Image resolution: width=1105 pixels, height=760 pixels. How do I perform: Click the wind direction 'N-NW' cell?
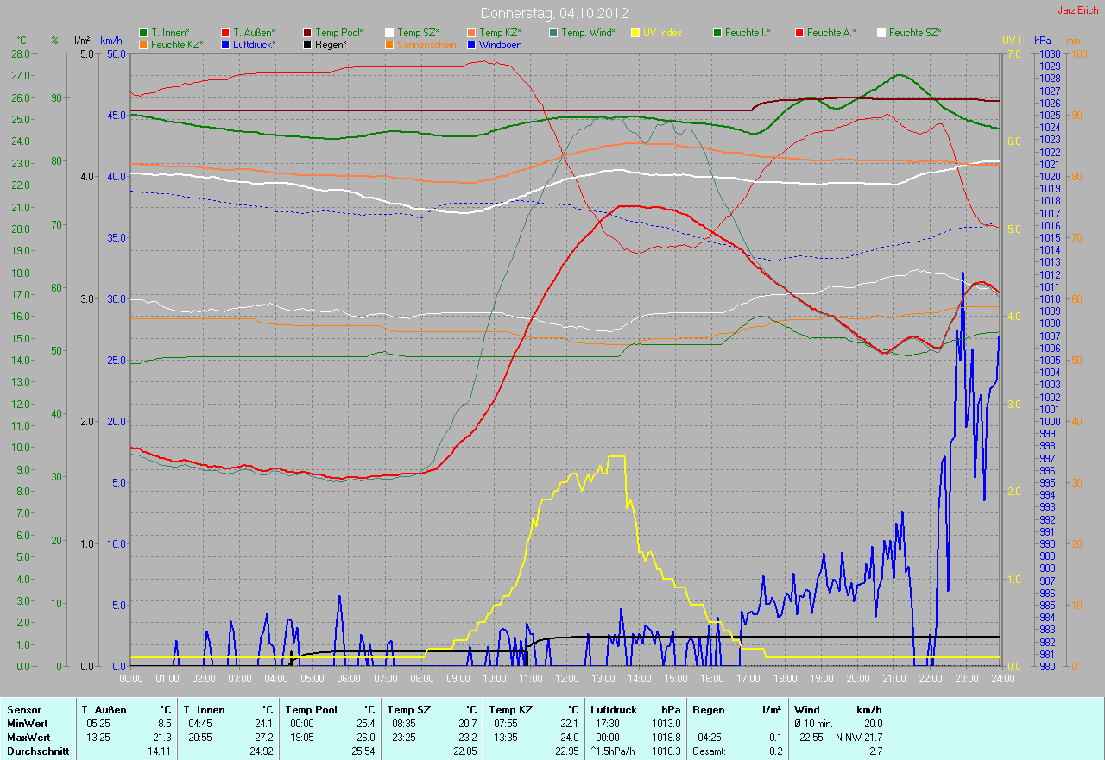coord(849,738)
